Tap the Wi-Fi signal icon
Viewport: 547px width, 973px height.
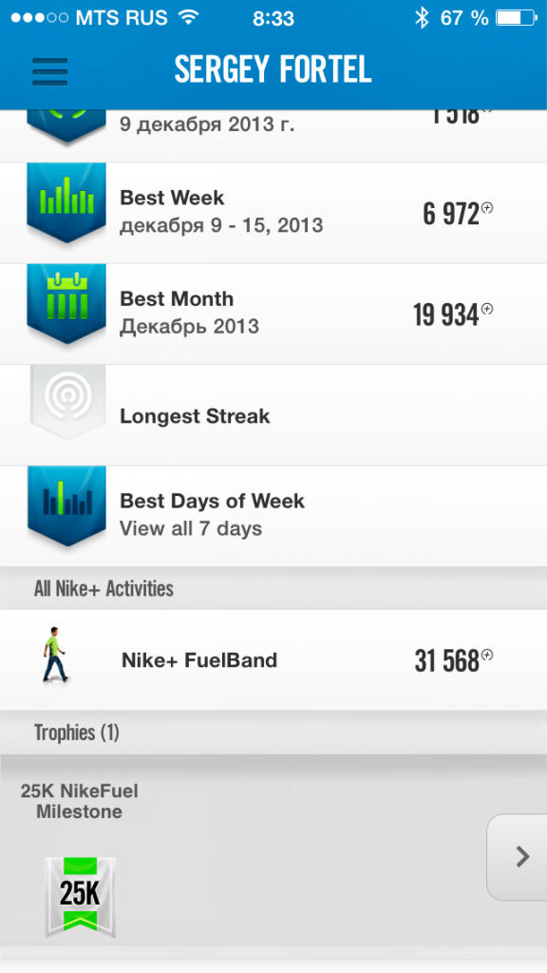point(188,17)
